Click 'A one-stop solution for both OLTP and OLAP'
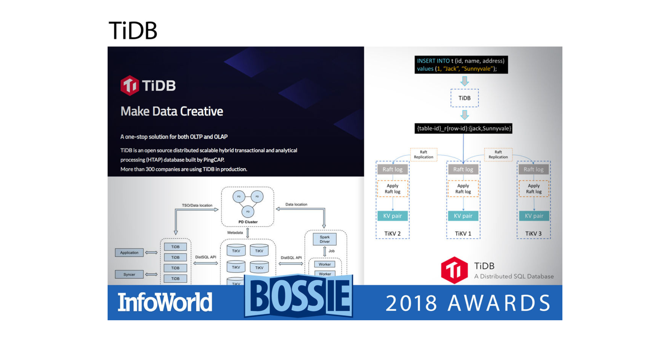This screenshot has height=337, width=670. click(x=174, y=137)
